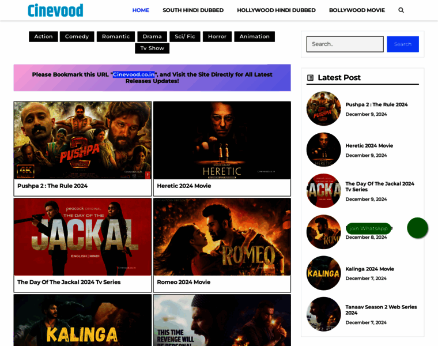Image resolution: width=438 pixels, height=346 pixels.
Task: Click the blue Search button
Action: pos(403,44)
